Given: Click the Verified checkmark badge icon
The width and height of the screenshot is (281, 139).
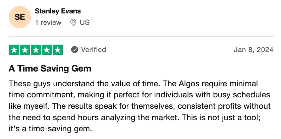Looking at the screenshot, I should tap(74, 50).
